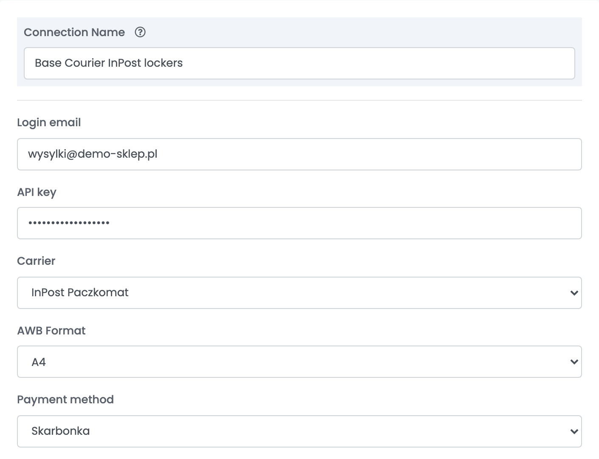Image resolution: width=599 pixels, height=459 pixels.
Task: Click the masked dots in the API key
Action: [x=69, y=223]
